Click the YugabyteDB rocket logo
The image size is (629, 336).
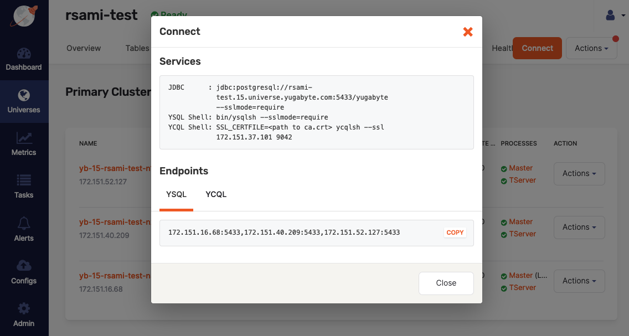[x=24, y=17]
